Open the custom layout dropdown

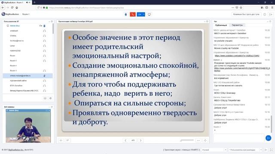coord(245,150)
